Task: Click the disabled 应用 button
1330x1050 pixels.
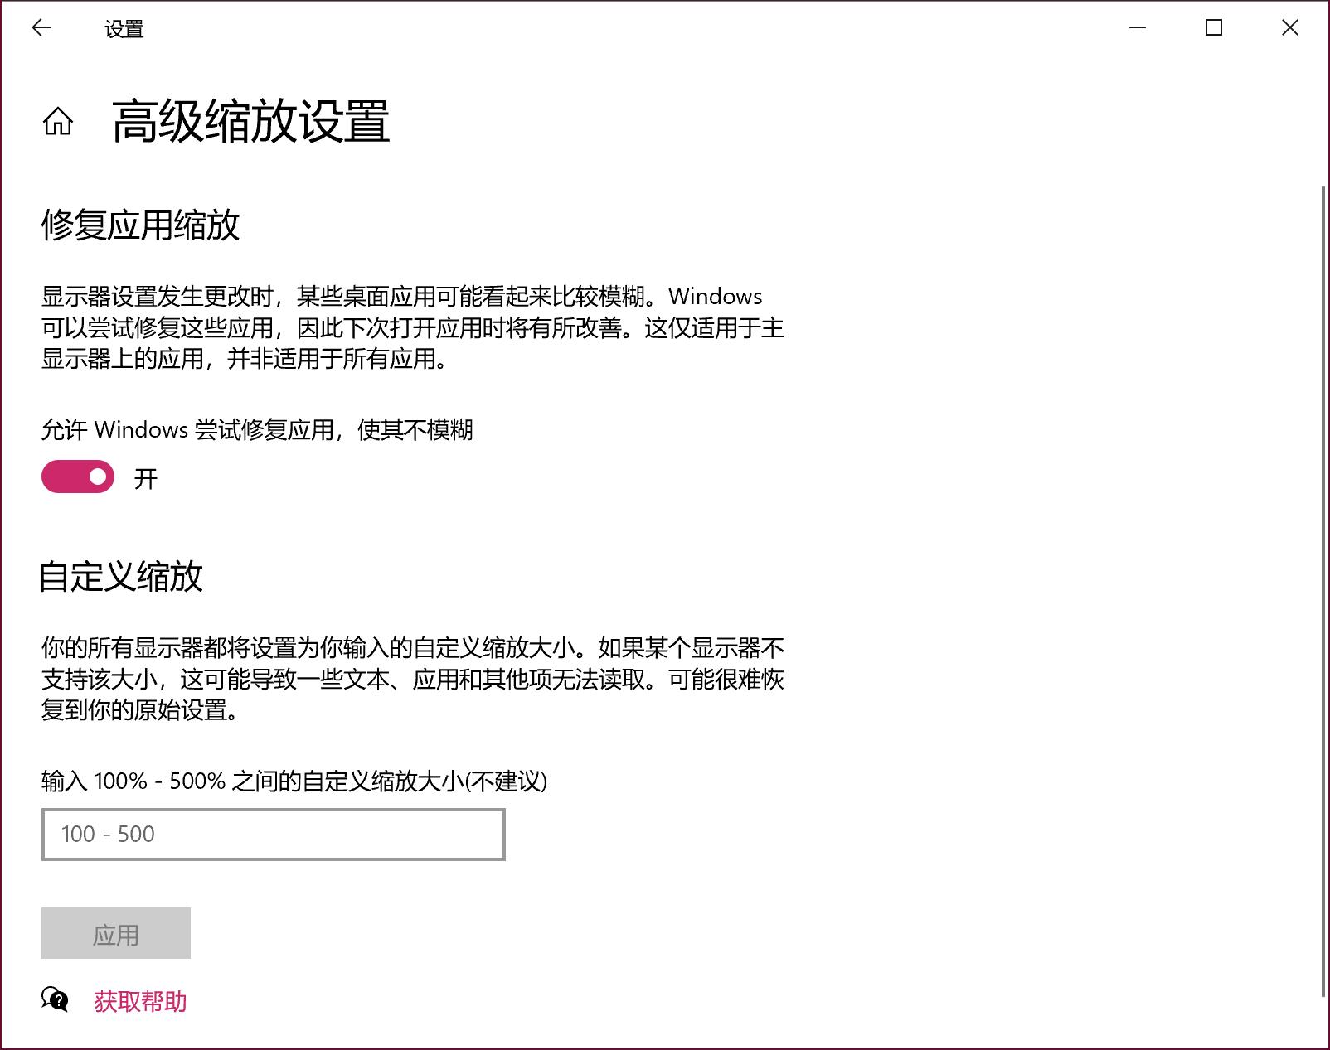Action: pyautogui.click(x=116, y=933)
